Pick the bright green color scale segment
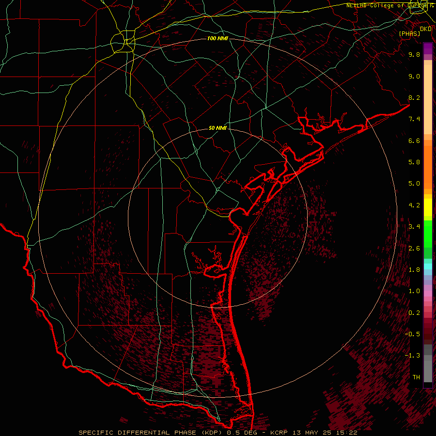 pos(428,234)
